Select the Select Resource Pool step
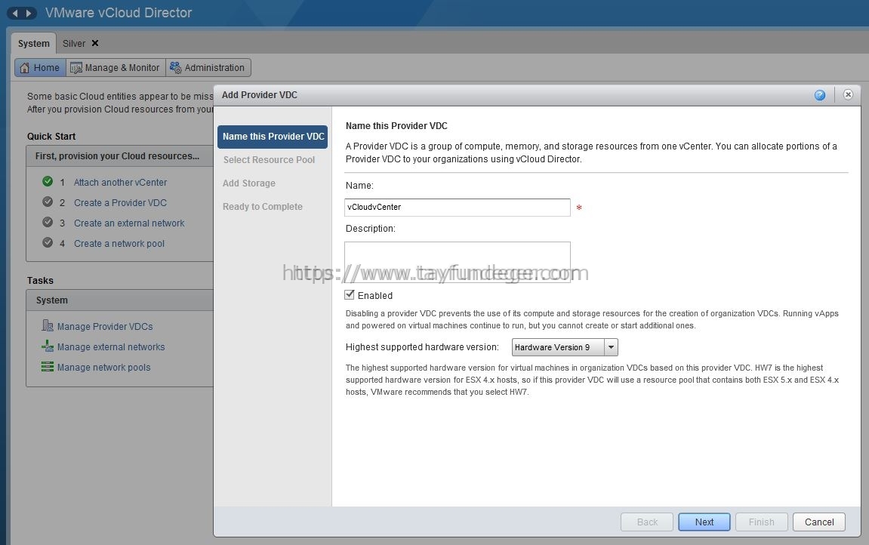 (269, 159)
